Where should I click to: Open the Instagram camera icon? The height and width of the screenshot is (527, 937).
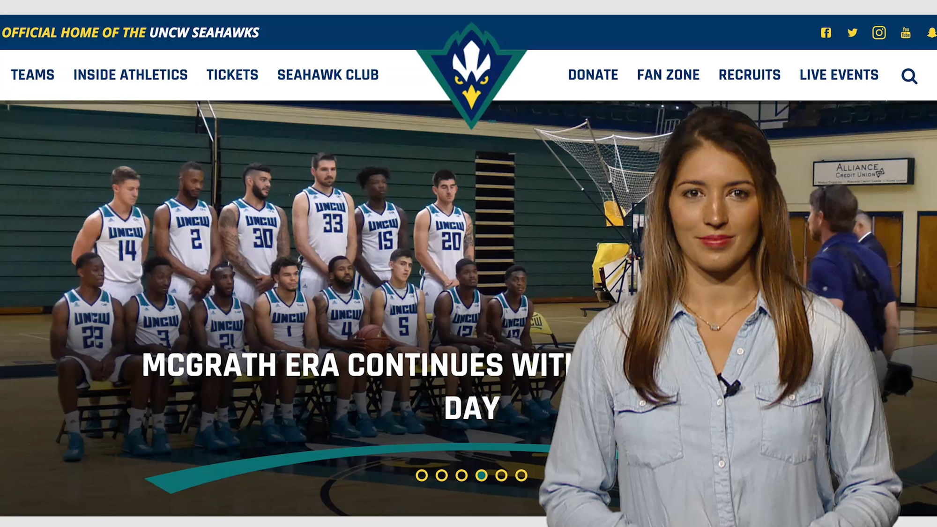pyautogui.click(x=879, y=33)
